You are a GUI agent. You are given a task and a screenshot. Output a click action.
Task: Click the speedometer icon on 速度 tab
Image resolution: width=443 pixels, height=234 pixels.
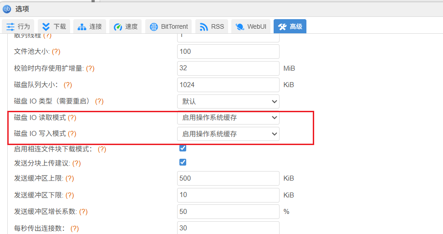click(x=118, y=26)
